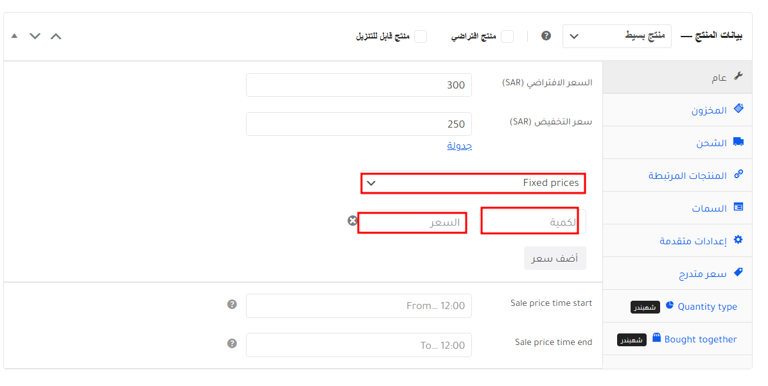Enable the منتج قابل للتنزيل checkbox
This screenshot has width=768, height=386.
point(421,37)
